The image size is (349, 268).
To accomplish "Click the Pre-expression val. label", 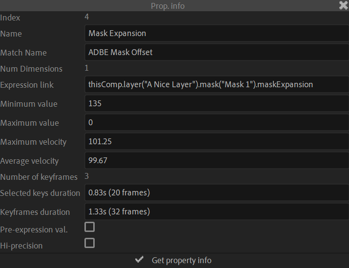I will 34,230.
